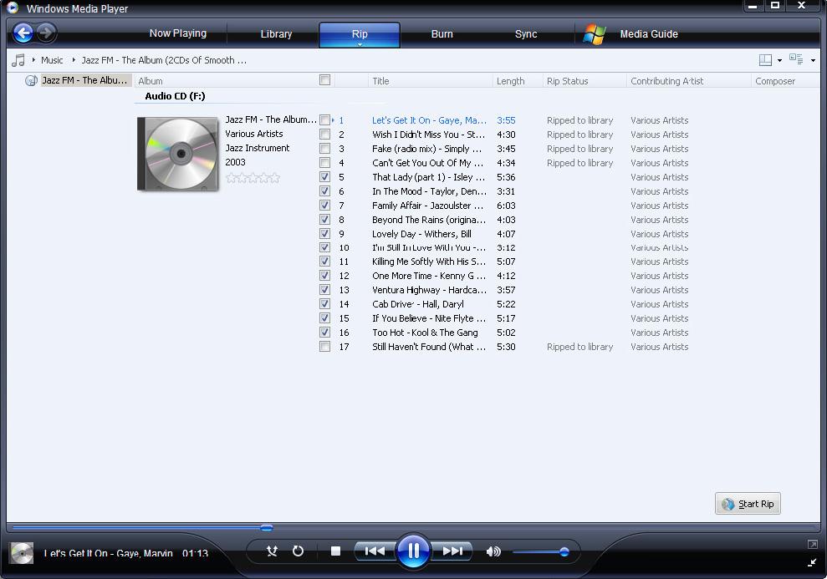
Task: Uncheck track 12 One More Time
Action: pos(325,276)
